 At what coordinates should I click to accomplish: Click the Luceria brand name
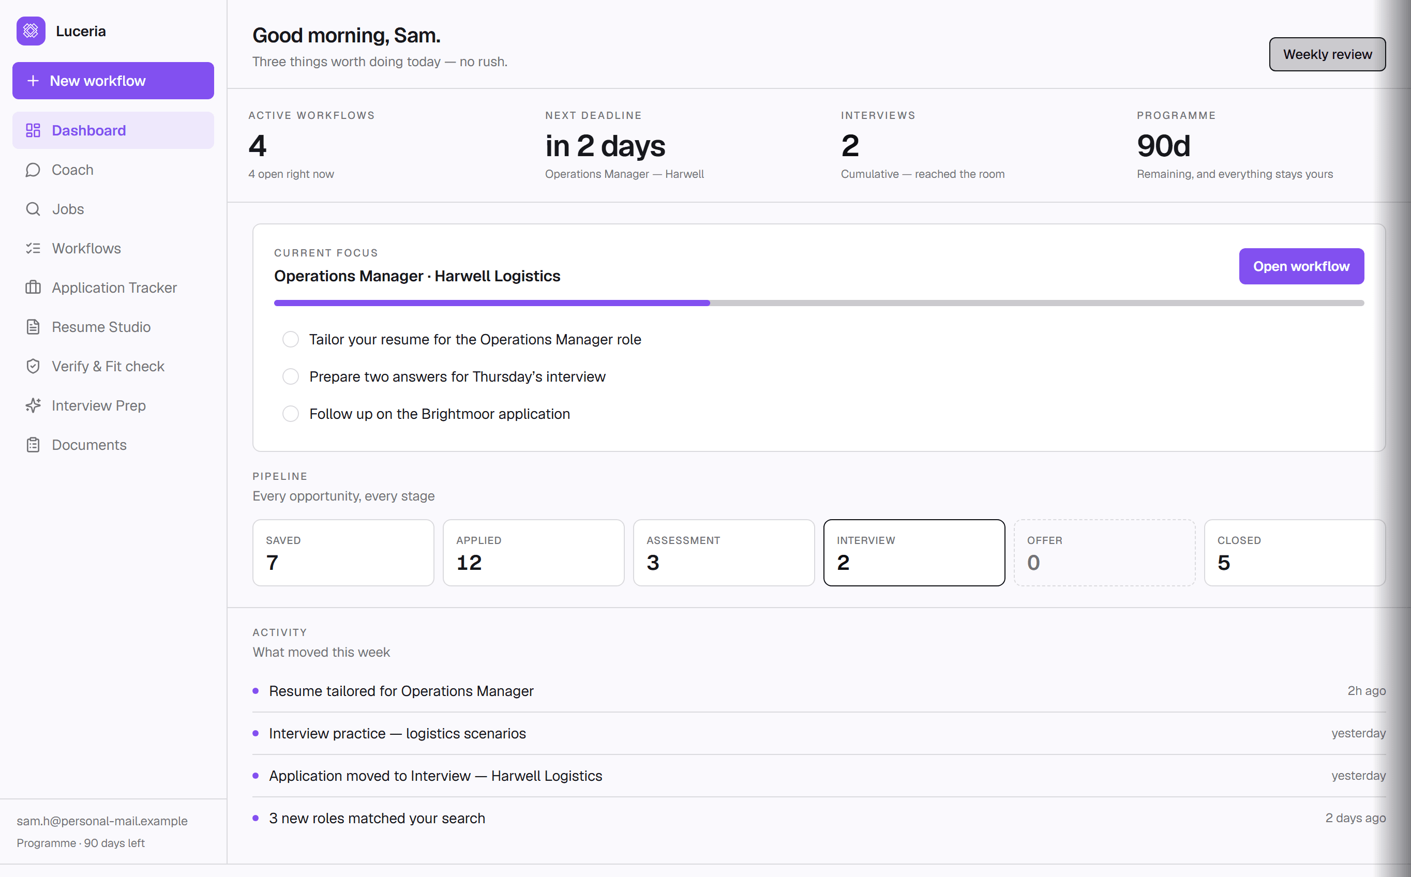coord(81,32)
